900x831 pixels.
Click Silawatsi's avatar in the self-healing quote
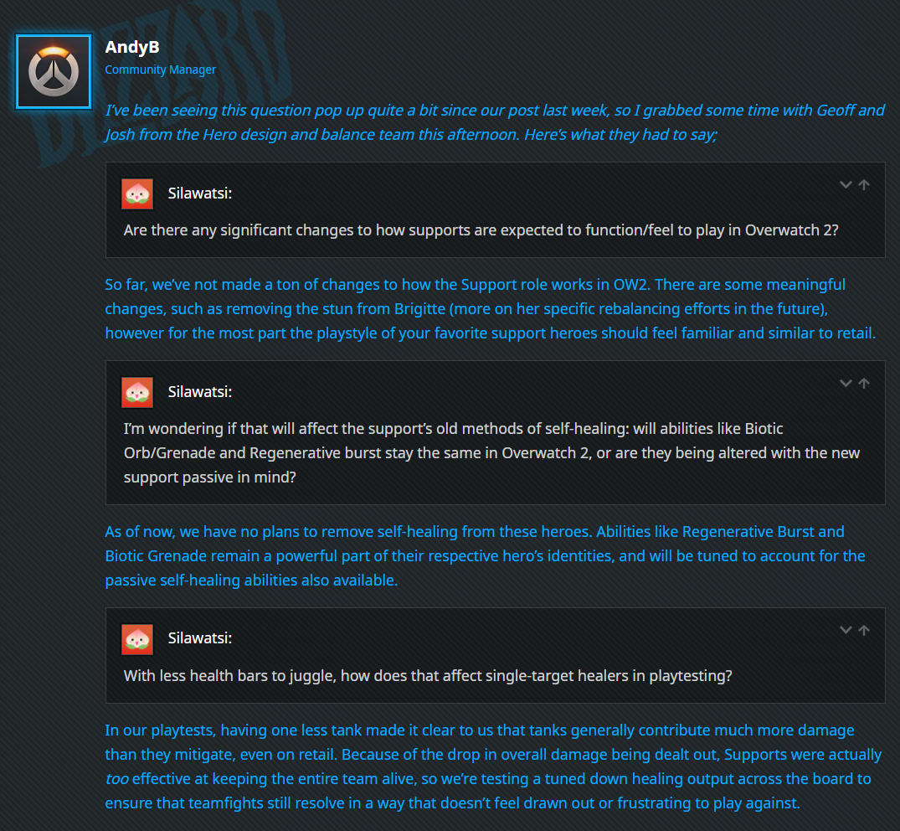tap(136, 392)
